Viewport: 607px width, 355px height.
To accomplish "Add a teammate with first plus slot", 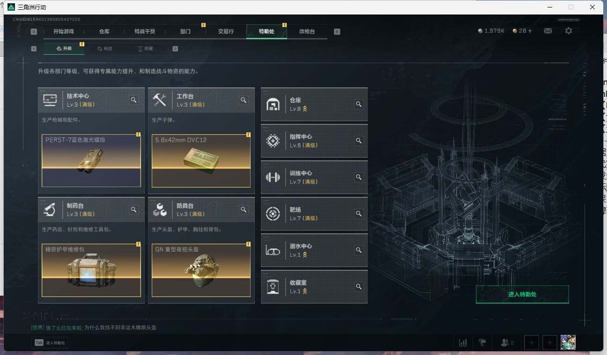I will (x=532, y=342).
